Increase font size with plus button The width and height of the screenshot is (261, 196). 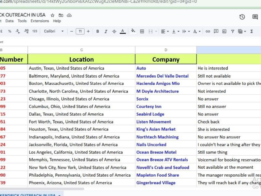tap(88, 31)
